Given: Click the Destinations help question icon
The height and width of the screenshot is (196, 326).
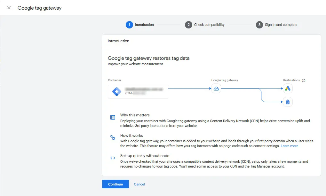Looking at the screenshot, I should click(x=304, y=81).
